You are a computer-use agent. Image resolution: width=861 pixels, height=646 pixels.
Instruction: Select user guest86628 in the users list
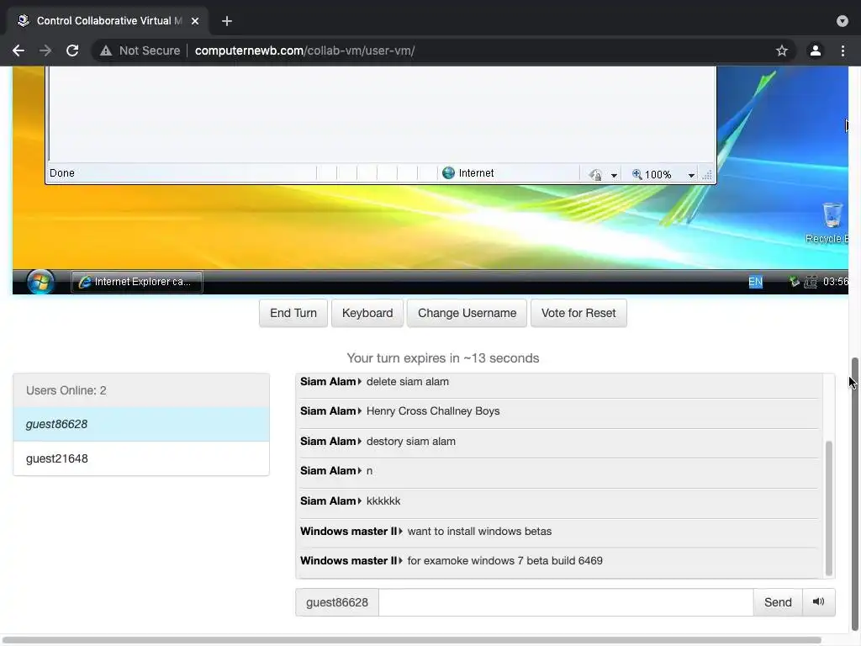141,424
